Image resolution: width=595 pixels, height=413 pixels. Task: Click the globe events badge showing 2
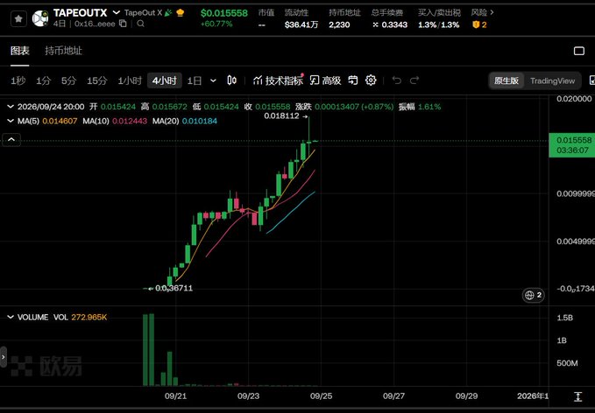[x=534, y=295]
